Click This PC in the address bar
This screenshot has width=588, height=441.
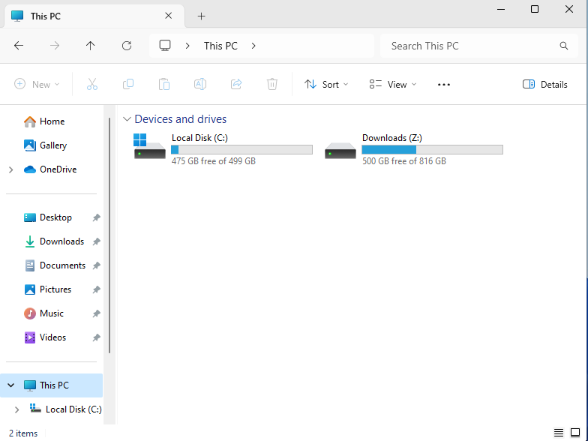click(x=220, y=46)
